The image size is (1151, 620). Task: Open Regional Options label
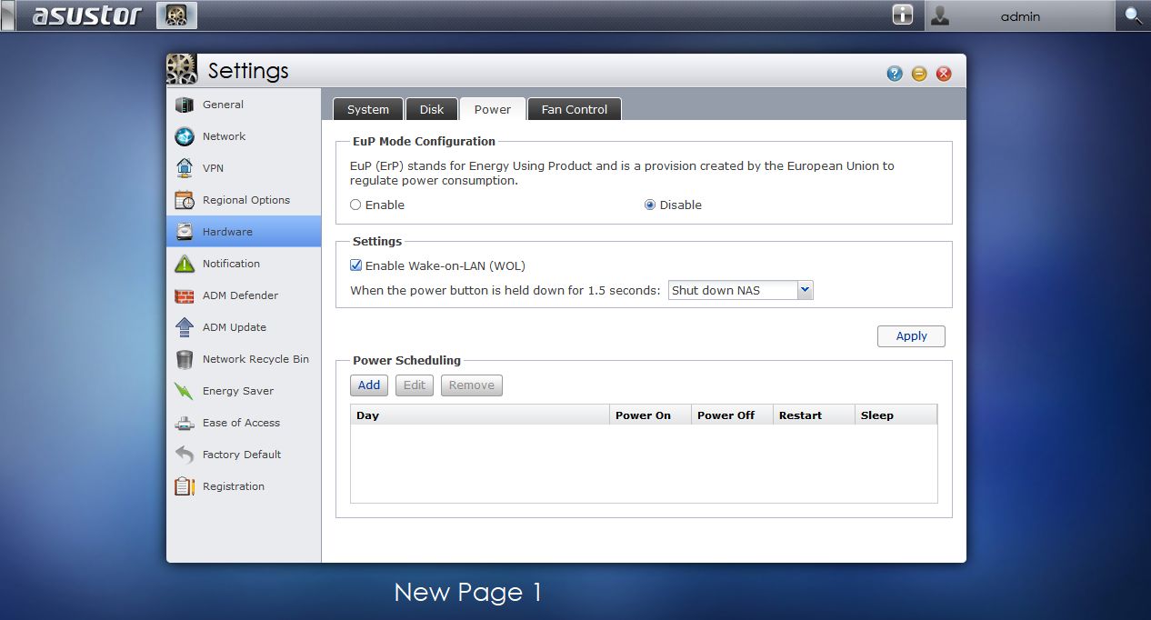pos(246,200)
